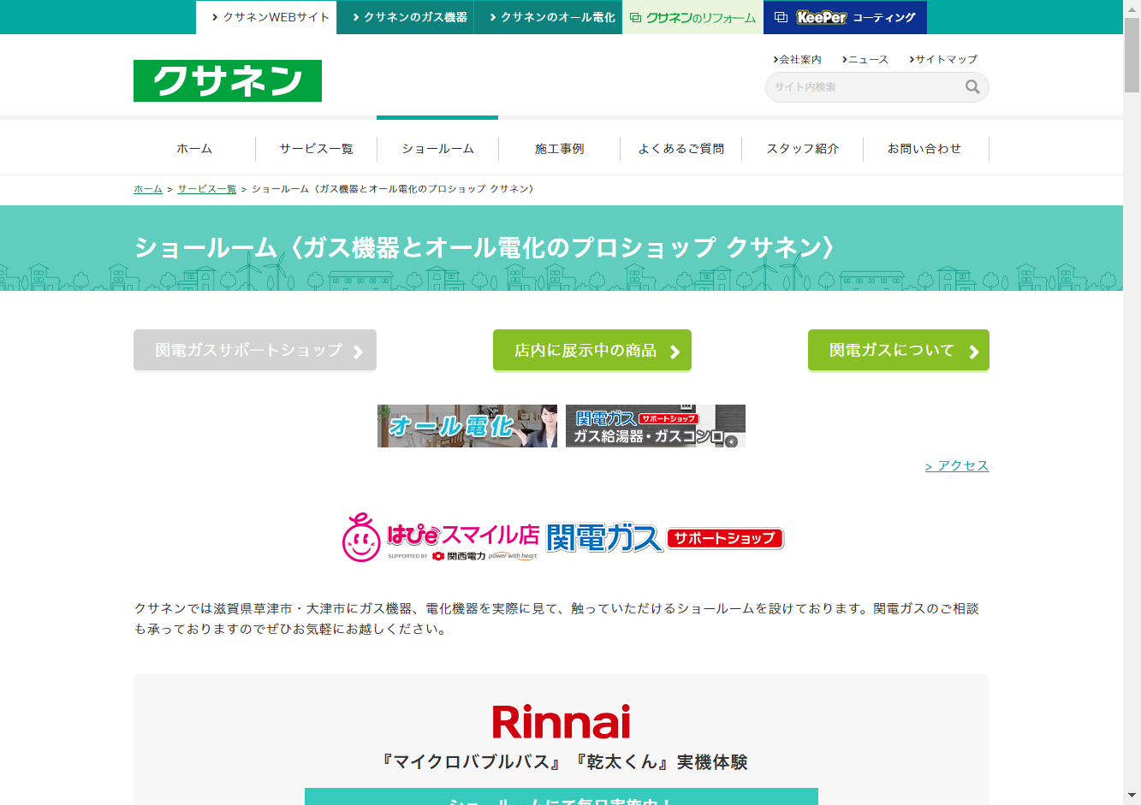Viewport: 1141px width, 805px height.
Task: Open the オール電化 banner image
Action: coord(467,426)
